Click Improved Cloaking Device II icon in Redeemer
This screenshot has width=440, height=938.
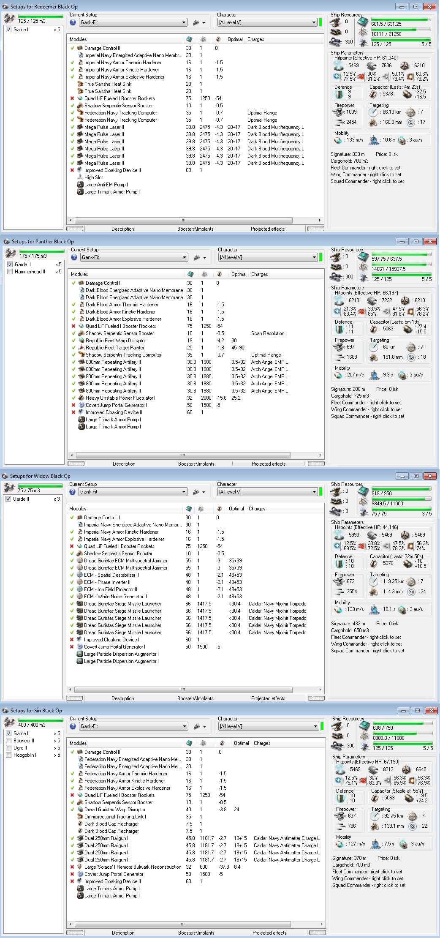[80, 170]
